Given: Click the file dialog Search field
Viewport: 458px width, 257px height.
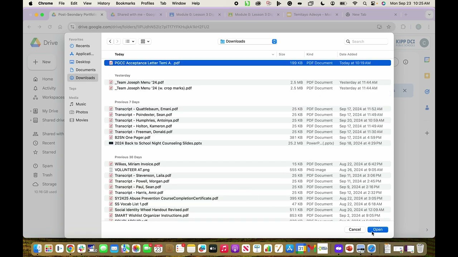Looking at the screenshot, I should coord(366,41).
